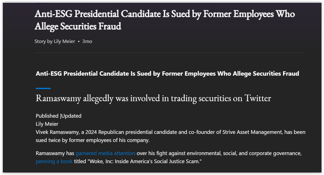Click the bold sans-serif repeated headline
This screenshot has height=175, width=324.
coord(167,74)
